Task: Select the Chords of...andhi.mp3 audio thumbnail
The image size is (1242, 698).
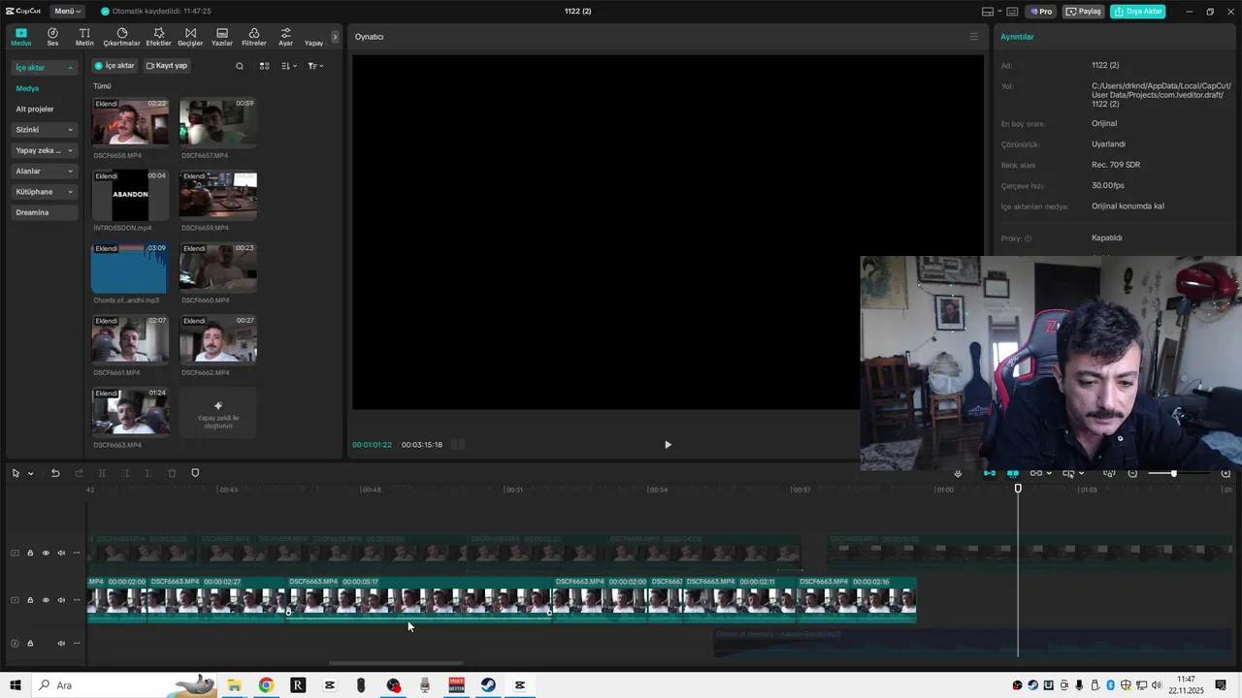Action: tap(130, 268)
